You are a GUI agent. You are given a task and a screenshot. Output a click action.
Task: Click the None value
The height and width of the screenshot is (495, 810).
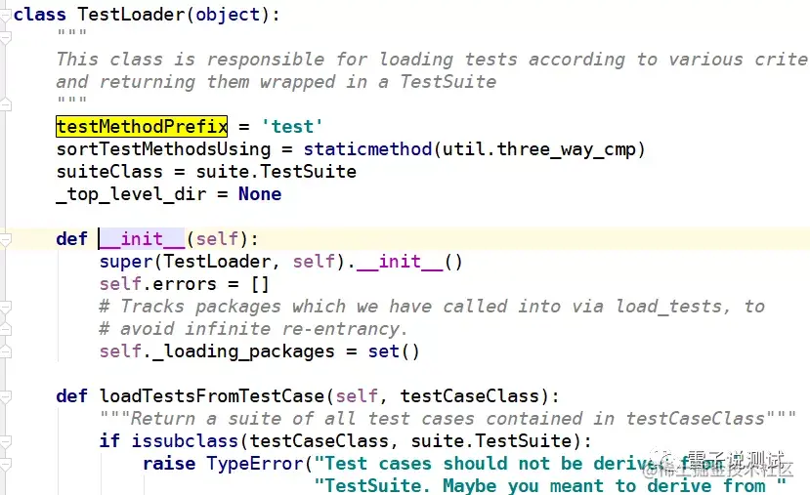260,194
